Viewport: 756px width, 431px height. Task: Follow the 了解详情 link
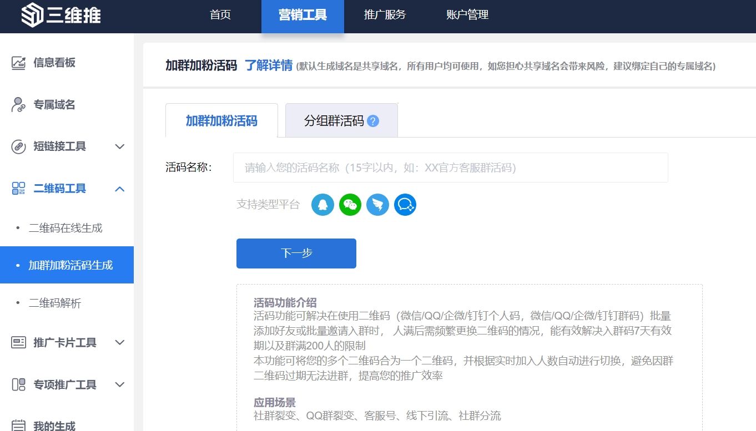click(269, 65)
